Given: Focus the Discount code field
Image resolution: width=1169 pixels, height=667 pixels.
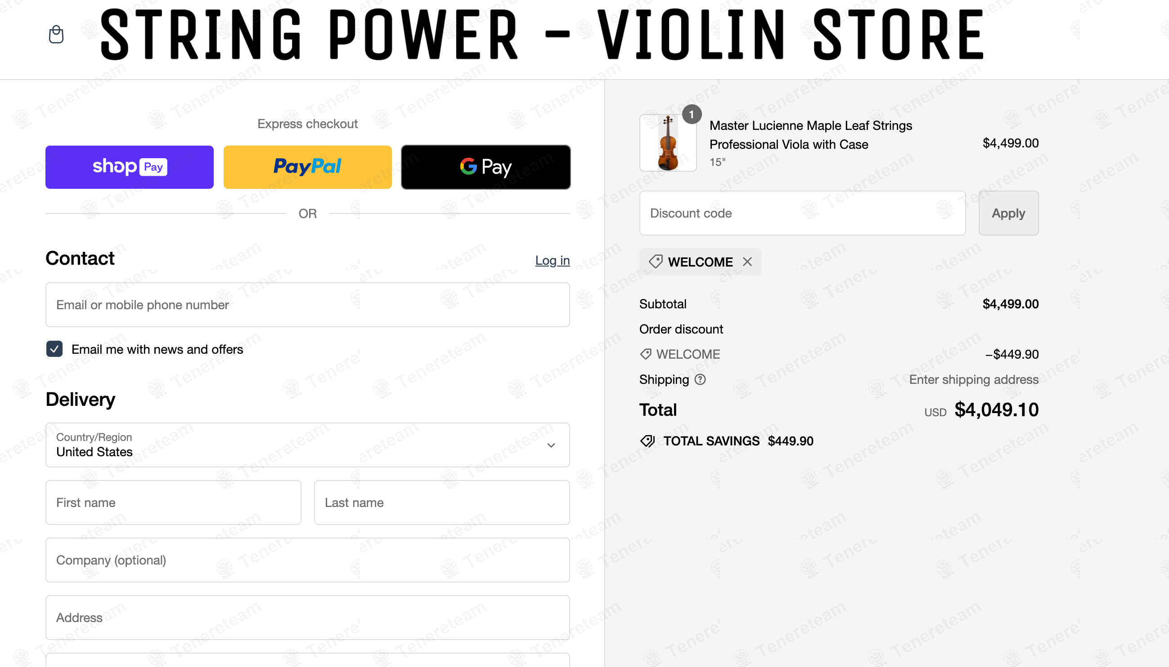Looking at the screenshot, I should pyautogui.click(x=802, y=213).
